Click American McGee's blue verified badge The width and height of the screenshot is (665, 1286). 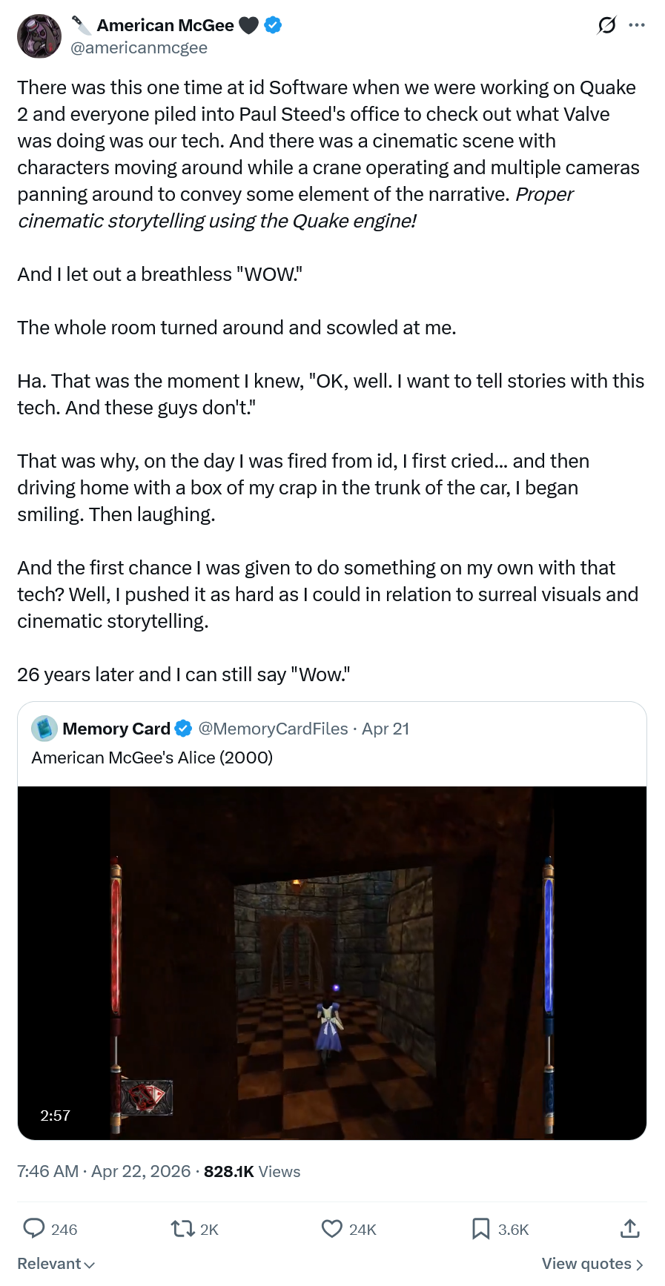click(273, 25)
